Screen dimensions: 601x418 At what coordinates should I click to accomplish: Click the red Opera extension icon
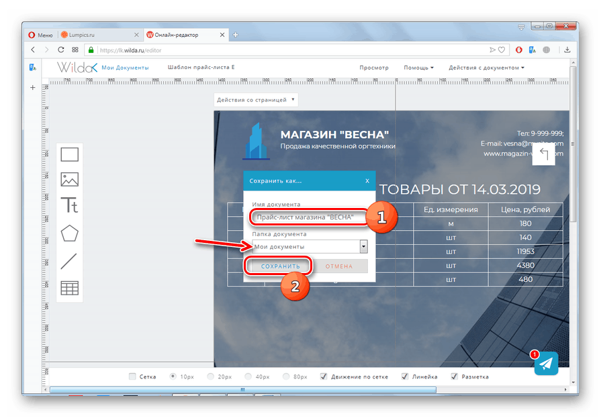519,50
